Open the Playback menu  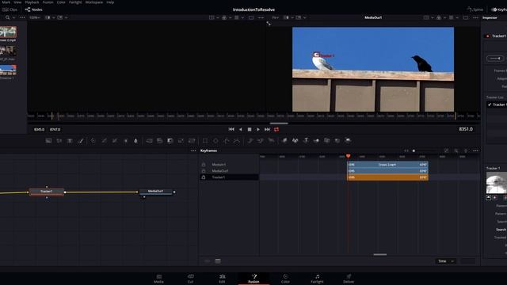[x=32, y=2]
